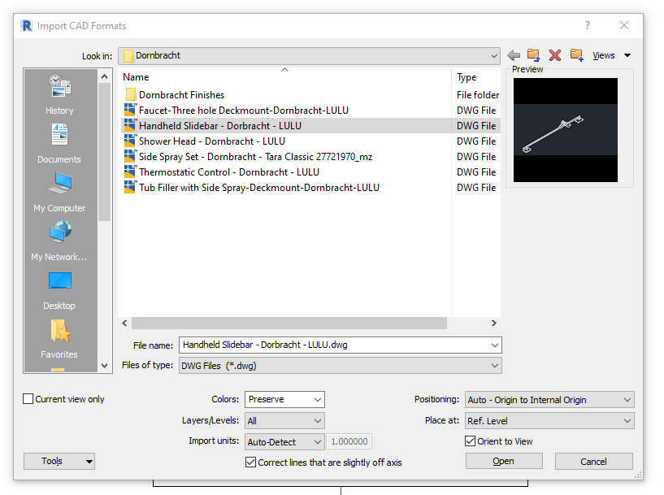The image size is (664, 495).
Task: Click the DWG icon beside Shower Head file
Action: [x=130, y=141]
